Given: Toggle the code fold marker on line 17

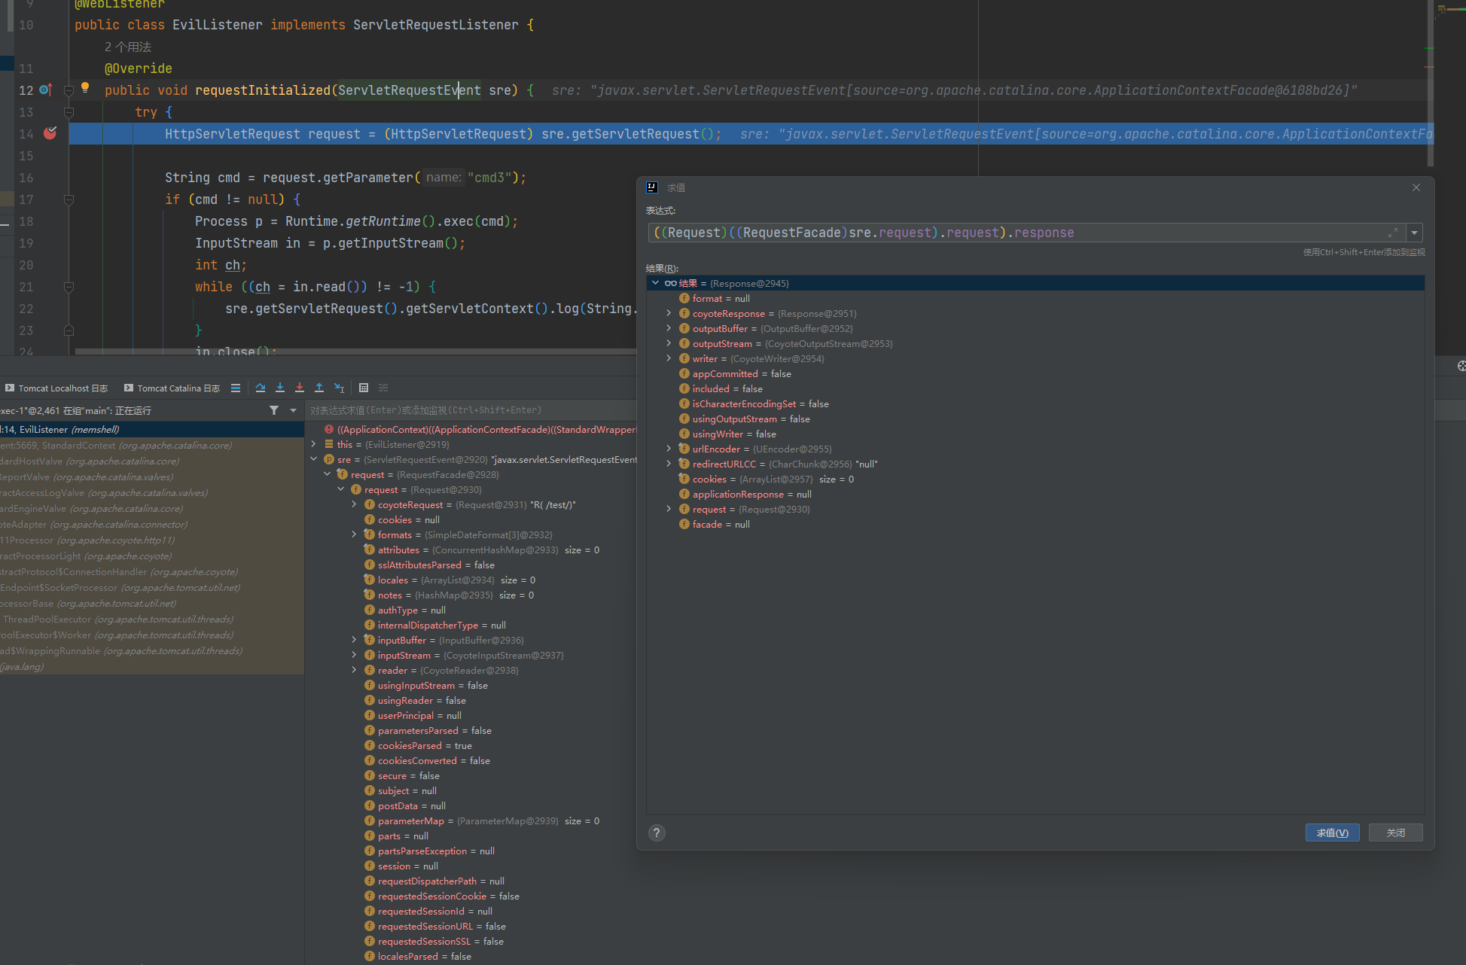Looking at the screenshot, I should coord(69,200).
